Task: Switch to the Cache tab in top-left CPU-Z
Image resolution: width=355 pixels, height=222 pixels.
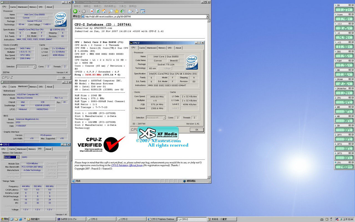Action: (13, 7)
